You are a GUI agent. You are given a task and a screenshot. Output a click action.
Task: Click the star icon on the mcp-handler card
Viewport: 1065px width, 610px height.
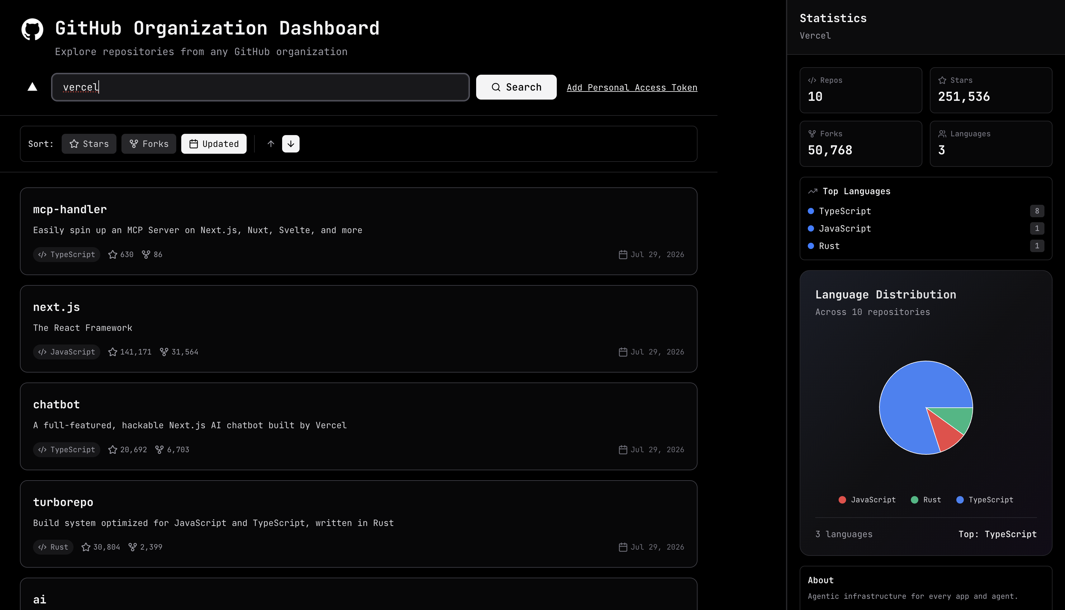point(113,254)
